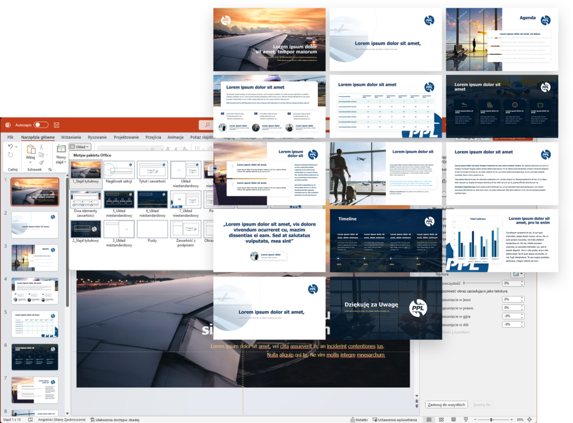Click the decrease font size icon
Viewport: 573px width, 423px height.
click(176, 148)
